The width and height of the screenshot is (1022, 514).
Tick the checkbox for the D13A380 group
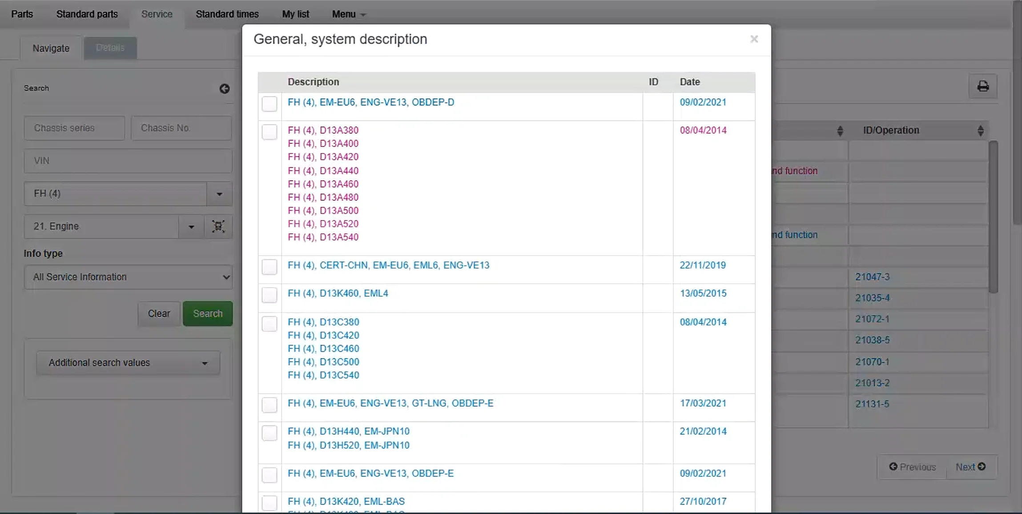[270, 132]
